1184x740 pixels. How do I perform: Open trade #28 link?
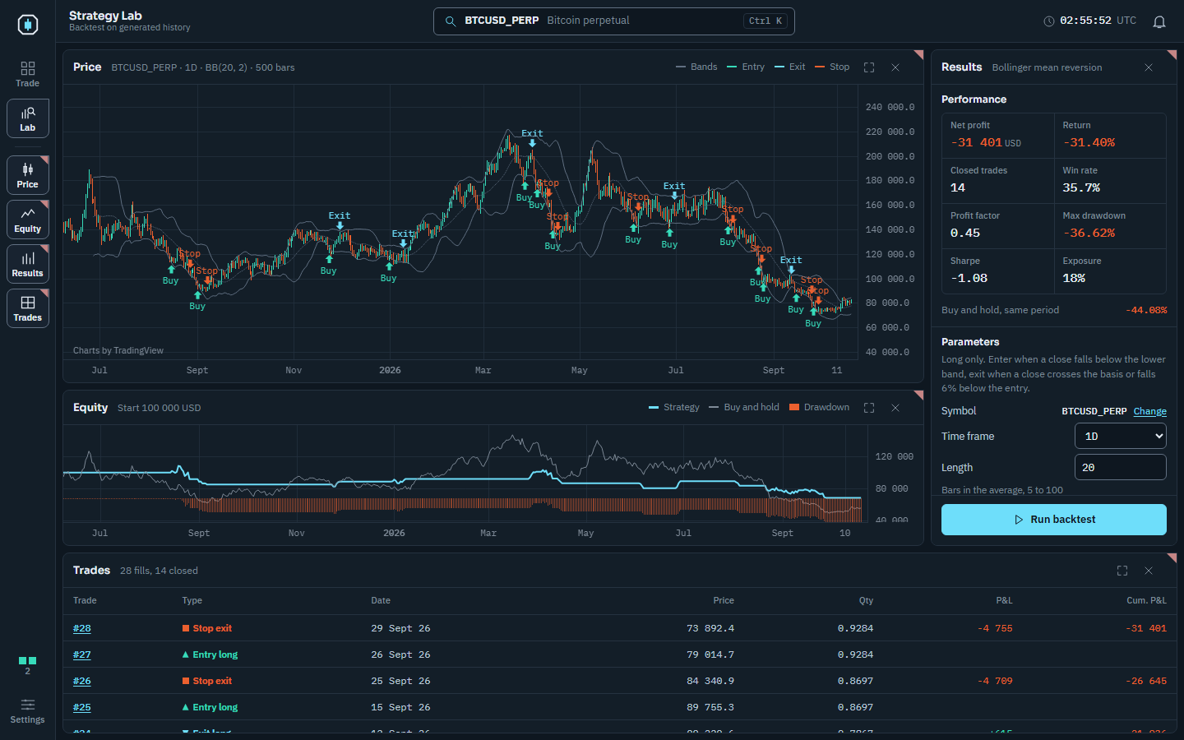click(x=82, y=628)
